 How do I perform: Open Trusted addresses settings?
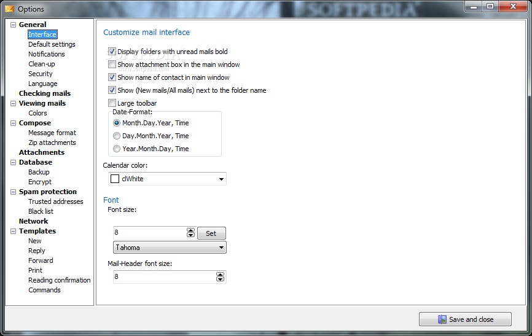click(56, 201)
